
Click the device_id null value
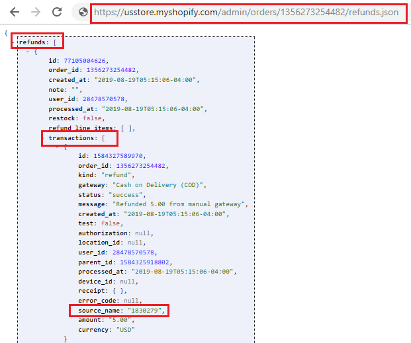pyautogui.click(x=127, y=282)
